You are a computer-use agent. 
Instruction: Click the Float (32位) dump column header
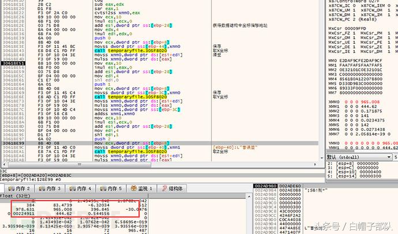15,196
